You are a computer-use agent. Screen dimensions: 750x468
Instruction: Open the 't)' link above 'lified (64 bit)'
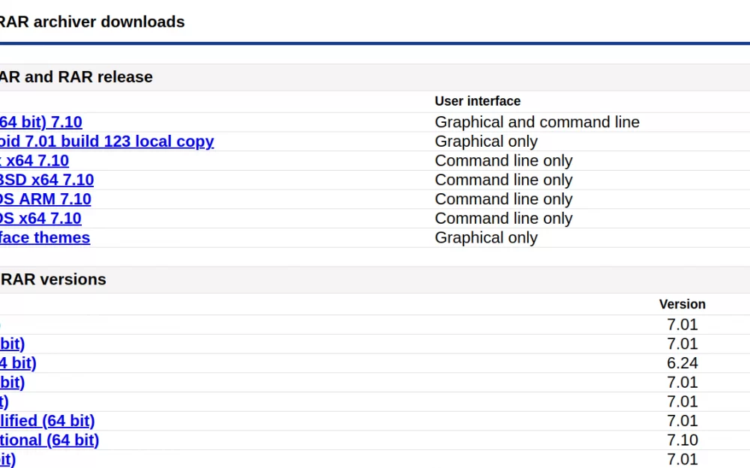[x=4, y=401]
